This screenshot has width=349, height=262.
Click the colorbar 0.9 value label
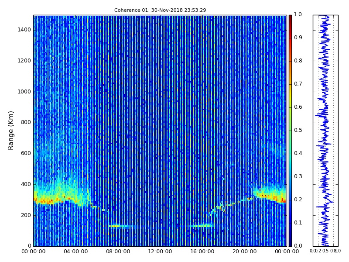tap(298, 38)
